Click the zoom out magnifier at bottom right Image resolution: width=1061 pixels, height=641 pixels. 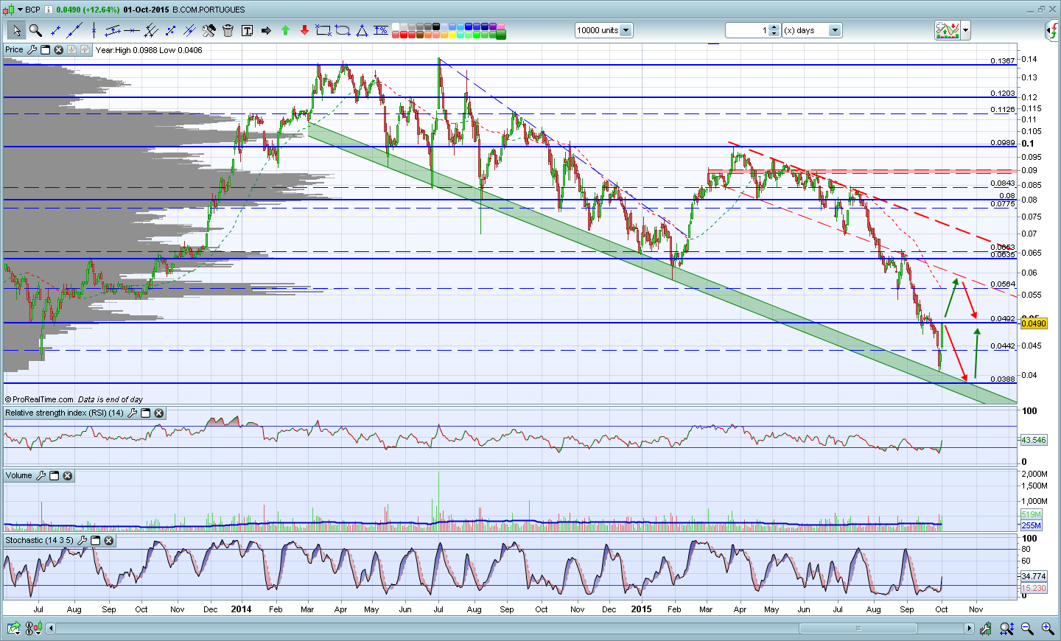tap(1027, 628)
